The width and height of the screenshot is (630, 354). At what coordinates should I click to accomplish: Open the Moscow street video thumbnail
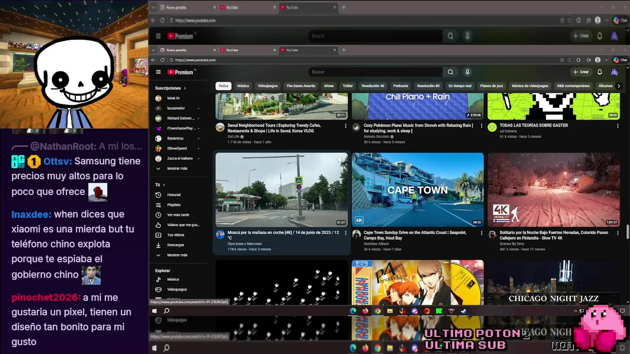(x=282, y=189)
